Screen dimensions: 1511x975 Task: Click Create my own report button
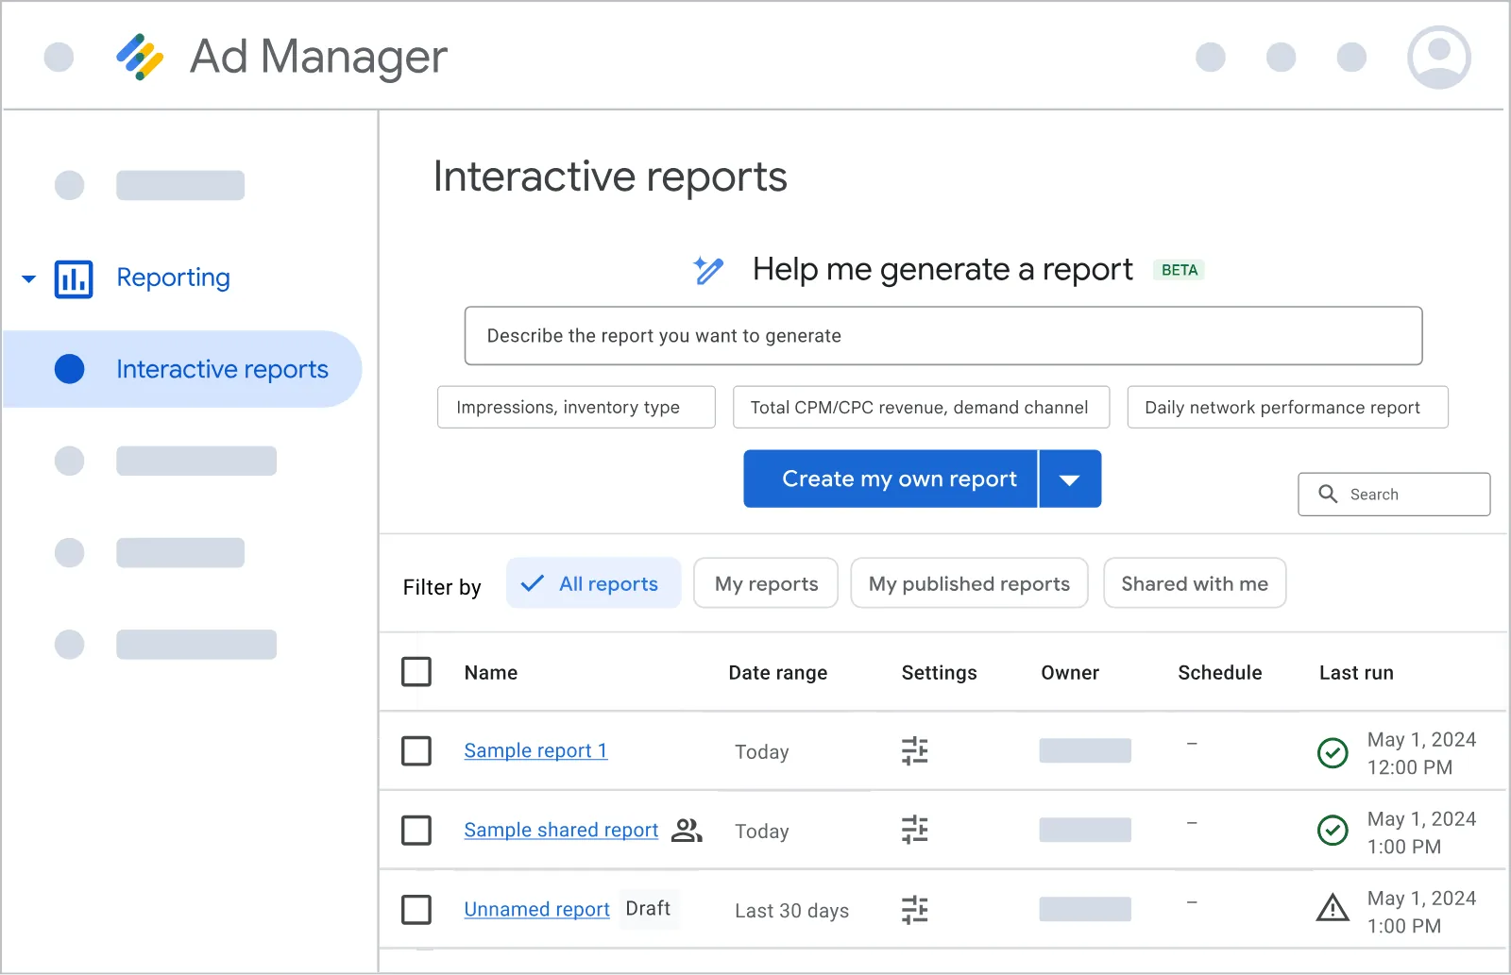pyautogui.click(x=891, y=479)
